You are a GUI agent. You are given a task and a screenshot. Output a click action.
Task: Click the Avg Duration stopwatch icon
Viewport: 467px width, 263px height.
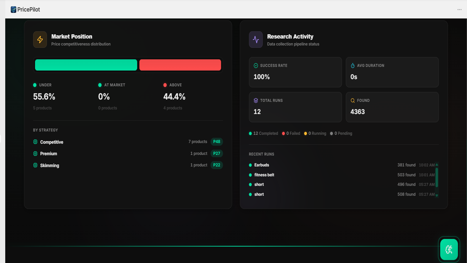353,66
